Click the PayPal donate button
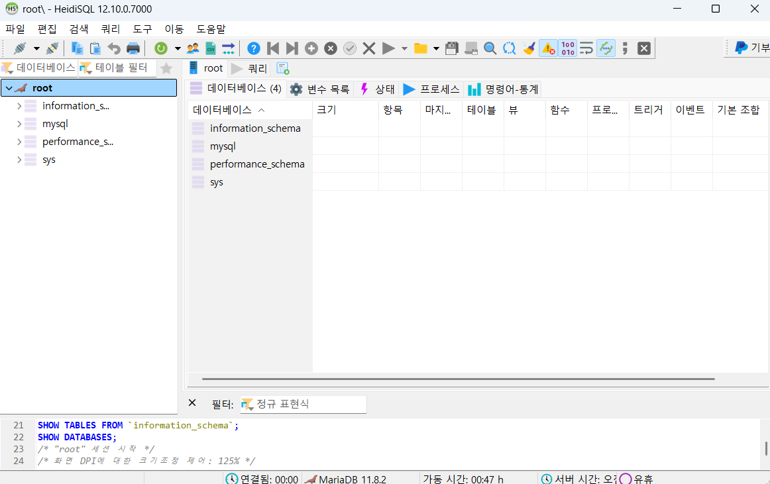This screenshot has width=770, height=484. coord(751,48)
